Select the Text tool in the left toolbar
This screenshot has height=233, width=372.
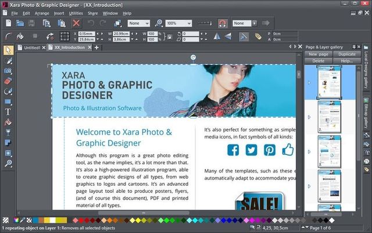point(8,111)
